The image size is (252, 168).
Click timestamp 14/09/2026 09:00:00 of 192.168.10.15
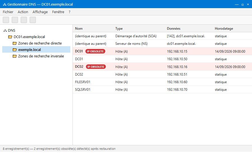coord(230,51)
